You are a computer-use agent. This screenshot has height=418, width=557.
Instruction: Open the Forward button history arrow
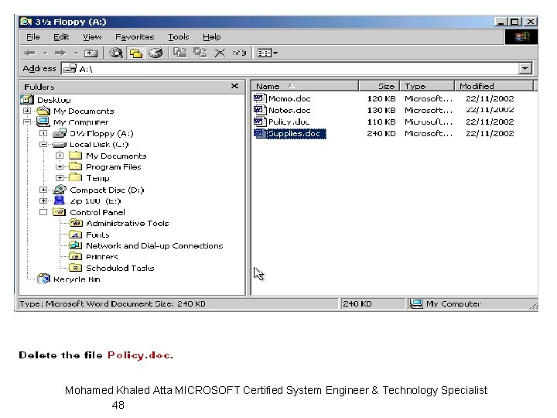pyautogui.click(x=76, y=53)
